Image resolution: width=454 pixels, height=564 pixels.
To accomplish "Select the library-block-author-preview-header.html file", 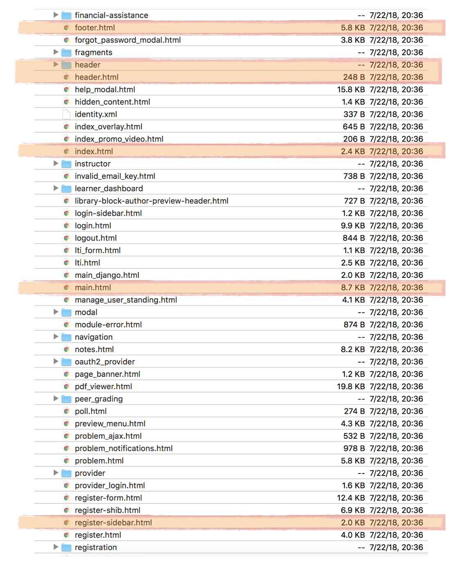I will (152, 201).
